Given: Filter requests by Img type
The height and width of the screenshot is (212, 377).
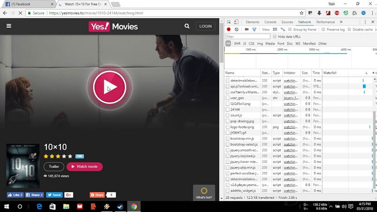Looking at the screenshot, I should 260,44.
